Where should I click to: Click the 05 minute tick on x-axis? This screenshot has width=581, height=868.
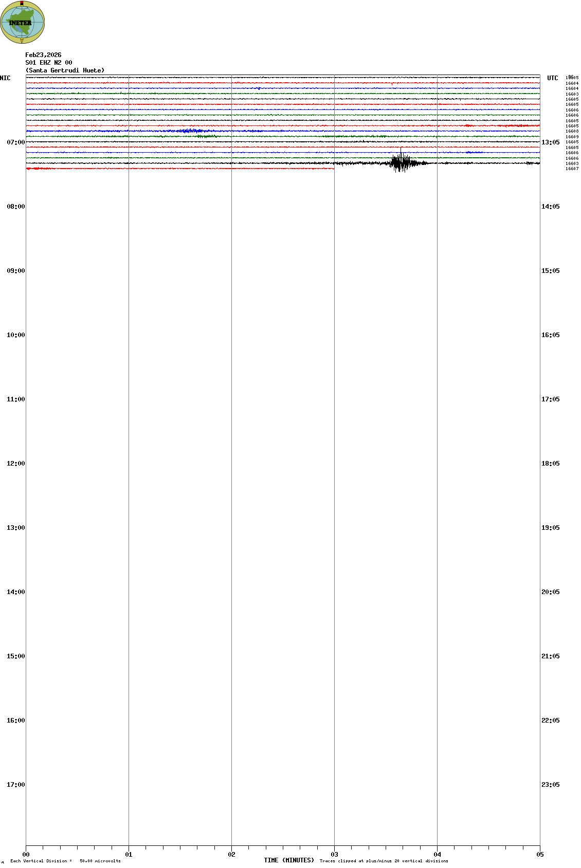pos(540,855)
